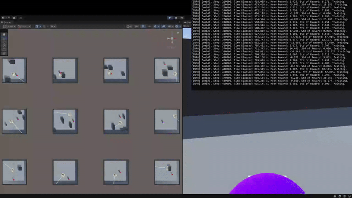Click the Scene view orientation gizmo
Image resolution: width=352 pixels, height=198 pixels.
click(x=172, y=39)
